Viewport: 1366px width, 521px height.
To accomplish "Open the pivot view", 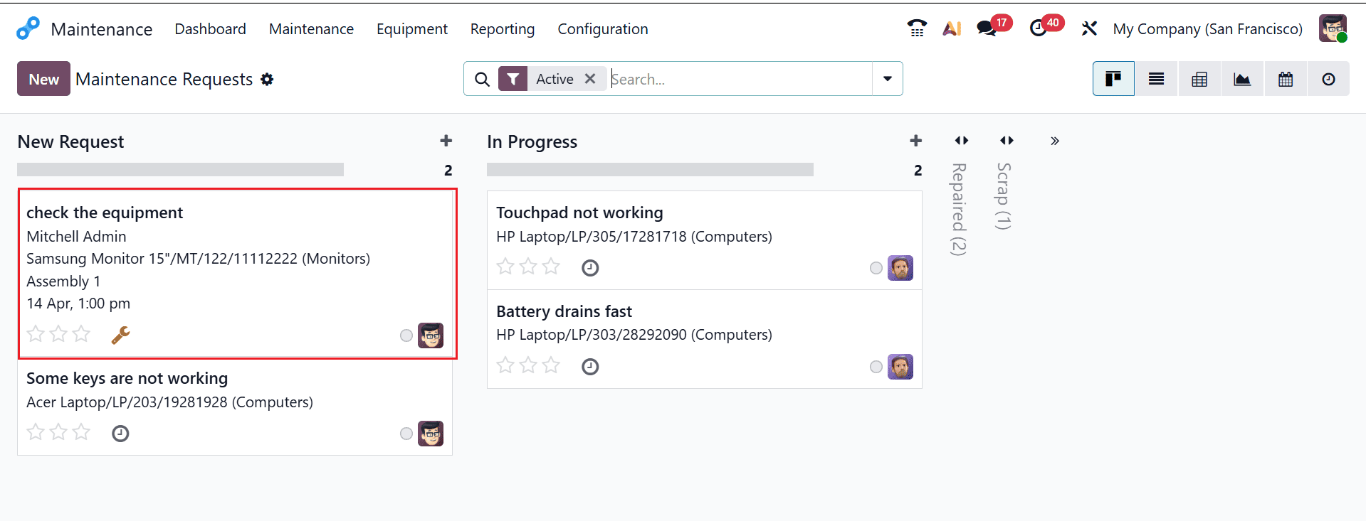I will tap(1199, 78).
